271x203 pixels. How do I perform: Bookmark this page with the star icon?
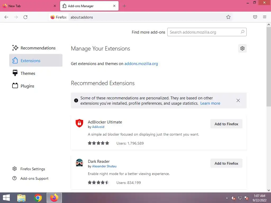pyautogui.click(x=228, y=17)
